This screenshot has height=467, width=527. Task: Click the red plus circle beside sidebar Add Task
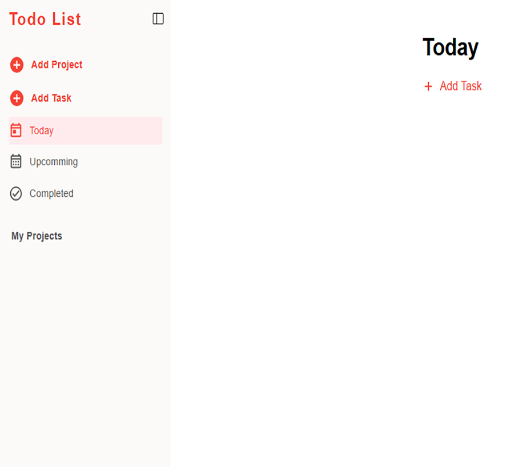(x=17, y=98)
